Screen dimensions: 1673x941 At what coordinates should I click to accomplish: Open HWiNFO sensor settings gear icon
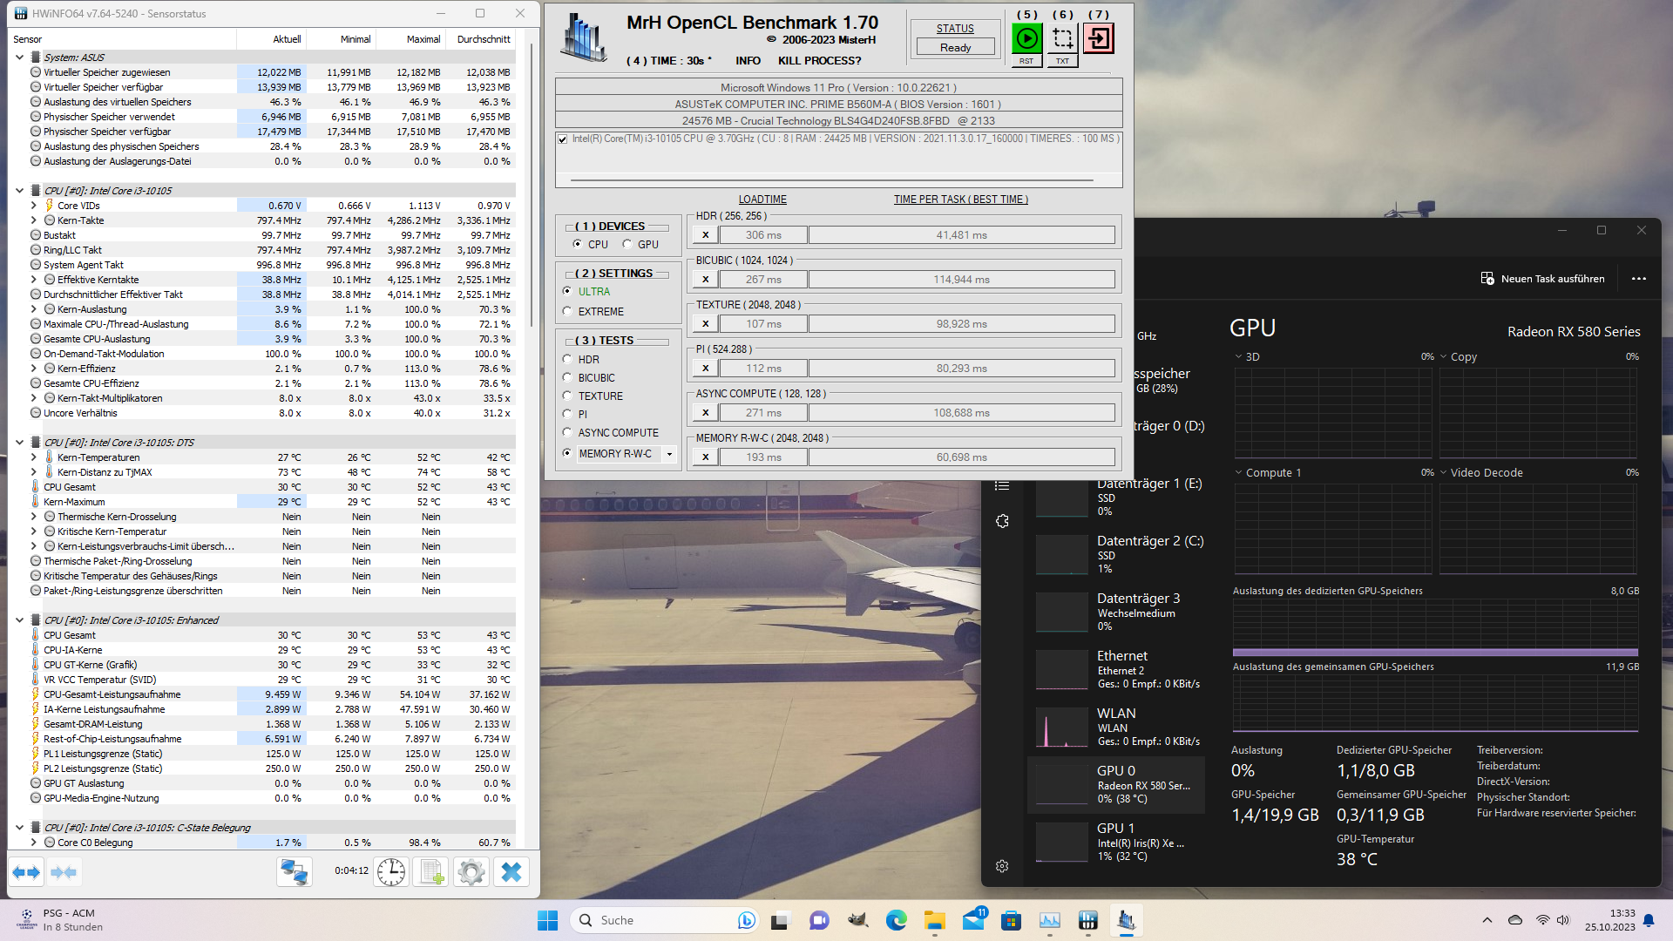pyautogui.click(x=471, y=872)
